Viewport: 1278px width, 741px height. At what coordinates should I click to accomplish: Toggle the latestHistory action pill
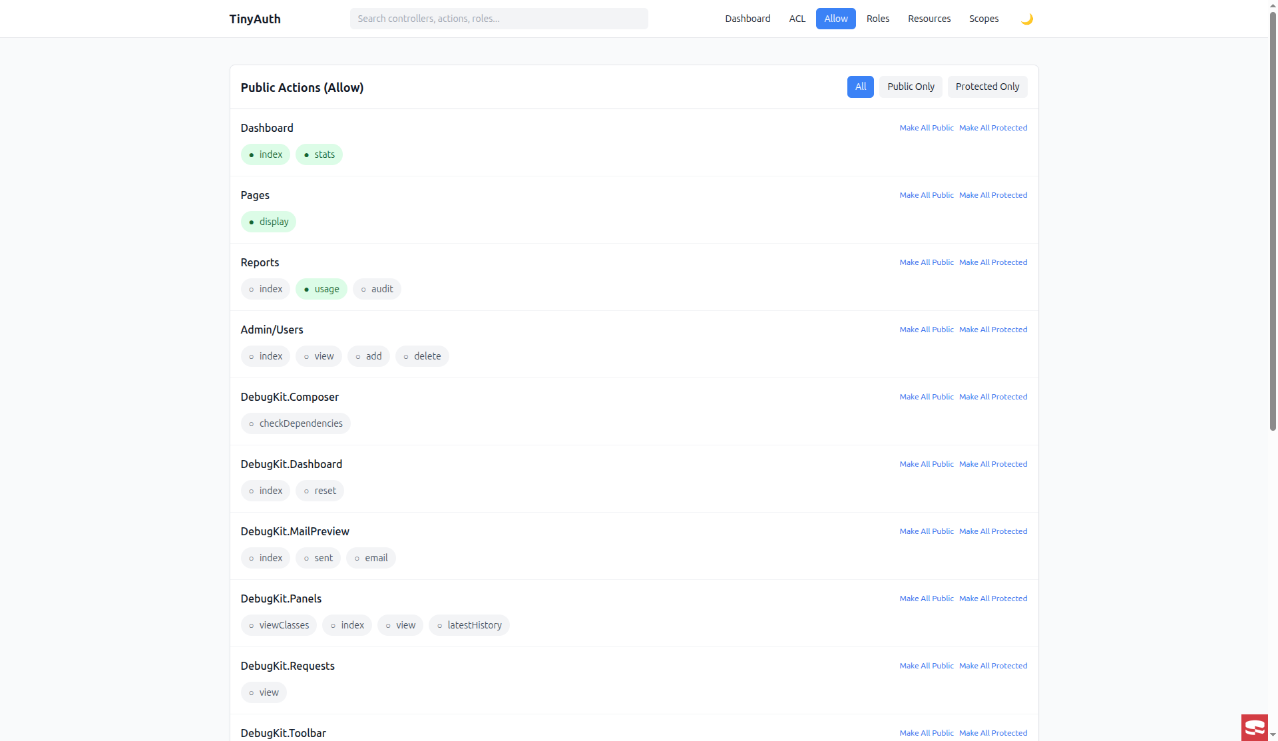(469, 625)
